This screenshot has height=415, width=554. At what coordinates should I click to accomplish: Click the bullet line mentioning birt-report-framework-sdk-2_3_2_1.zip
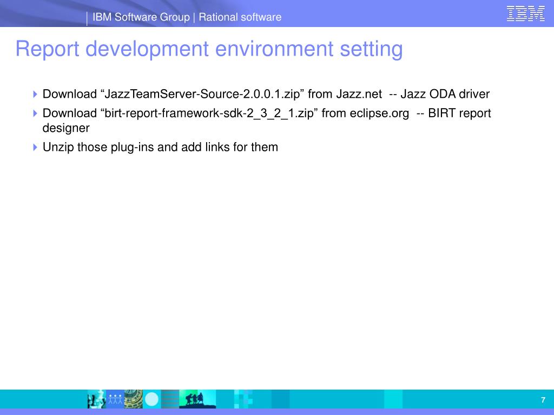[267, 121]
